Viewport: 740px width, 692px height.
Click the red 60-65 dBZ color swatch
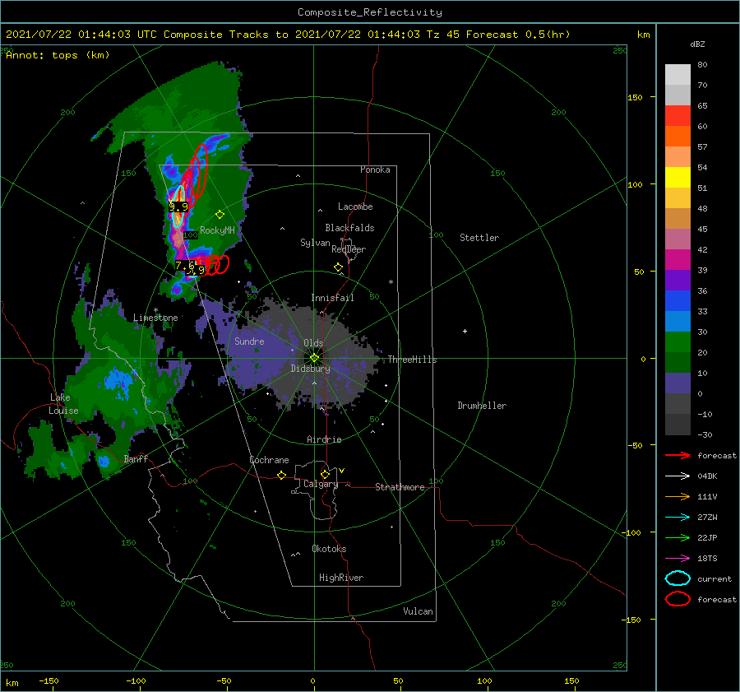pyautogui.click(x=678, y=116)
